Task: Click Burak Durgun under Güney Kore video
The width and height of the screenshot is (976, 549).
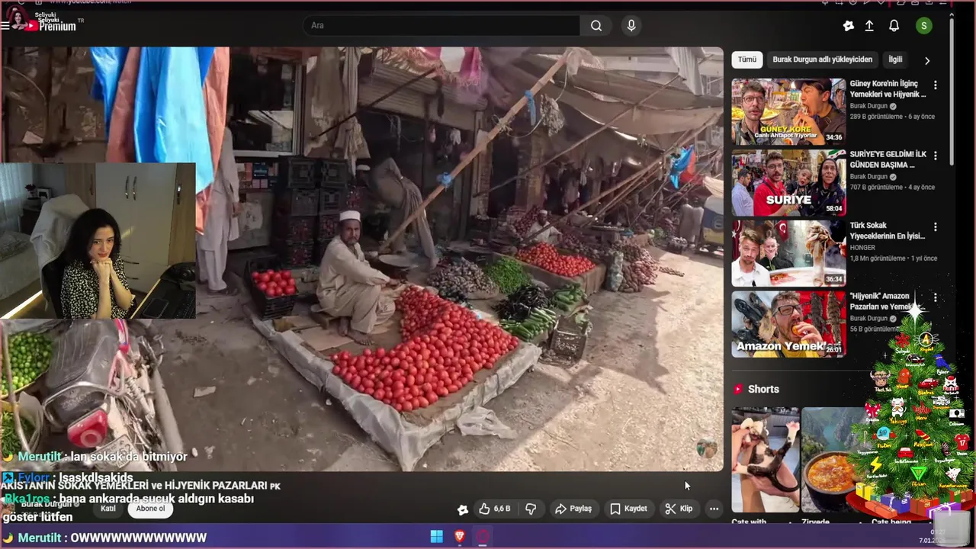Action: [x=868, y=106]
